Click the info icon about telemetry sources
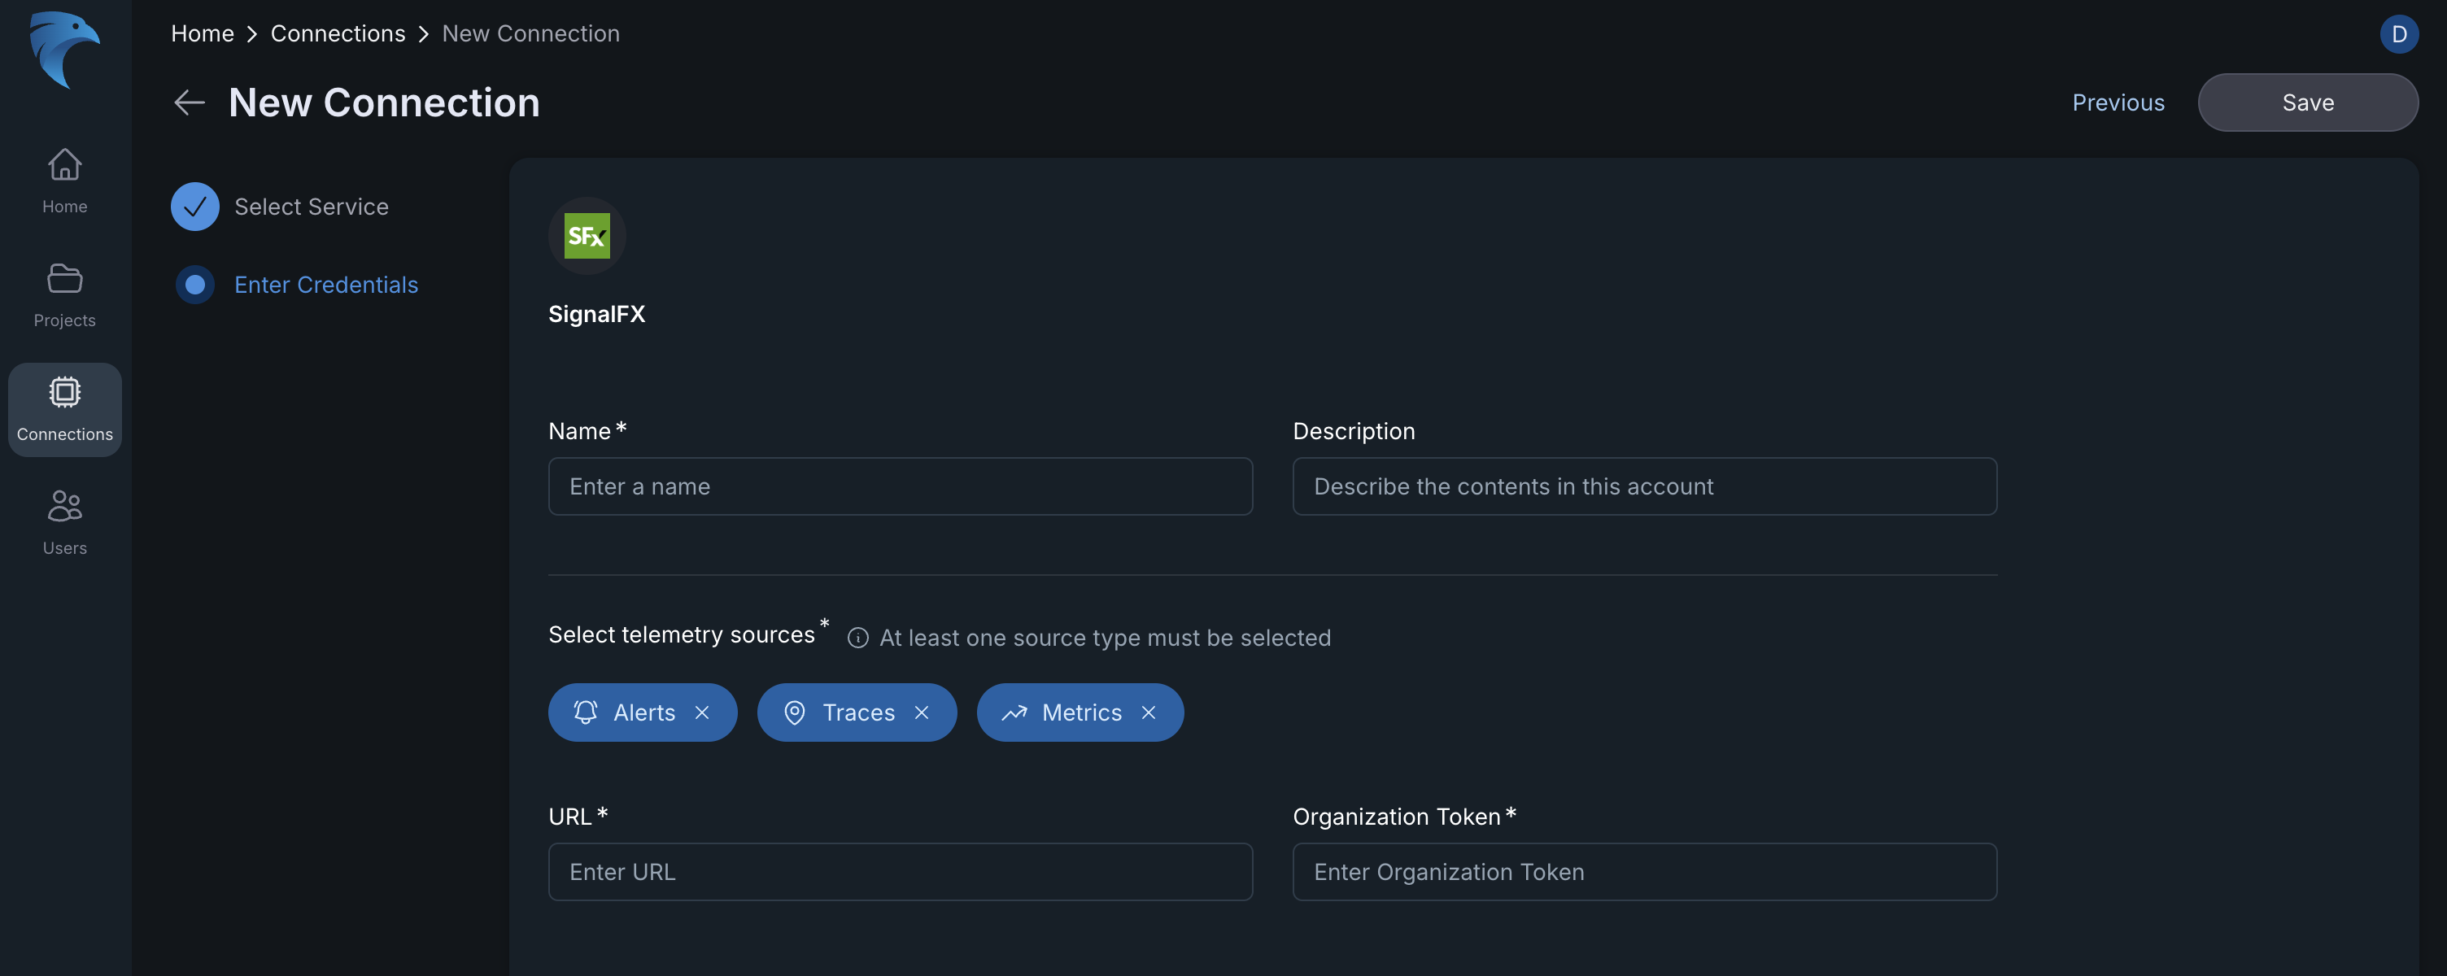Viewport: 2447px width, 976px height. [857, 637]
